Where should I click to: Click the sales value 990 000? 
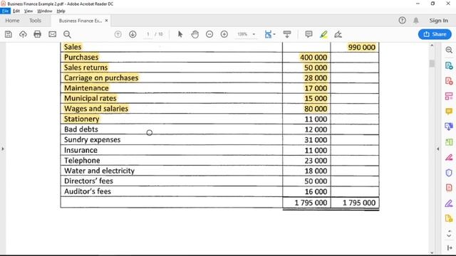[x=361, y=47]
